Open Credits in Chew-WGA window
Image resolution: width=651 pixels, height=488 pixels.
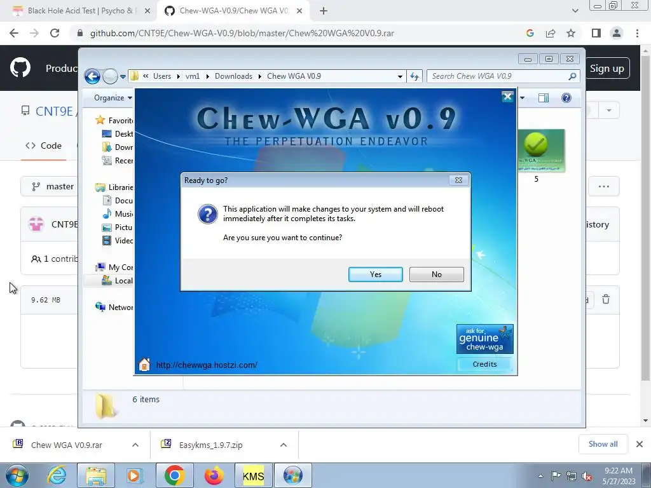click(x=484, y=364)
